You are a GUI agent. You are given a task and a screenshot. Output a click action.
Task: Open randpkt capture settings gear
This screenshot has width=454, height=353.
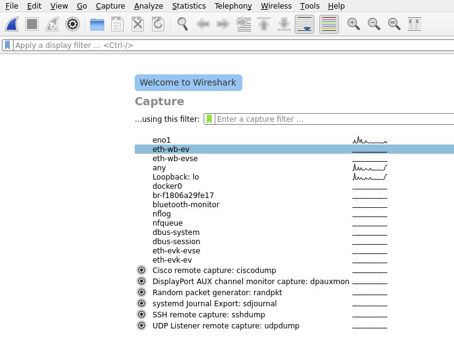coord(141,292)
